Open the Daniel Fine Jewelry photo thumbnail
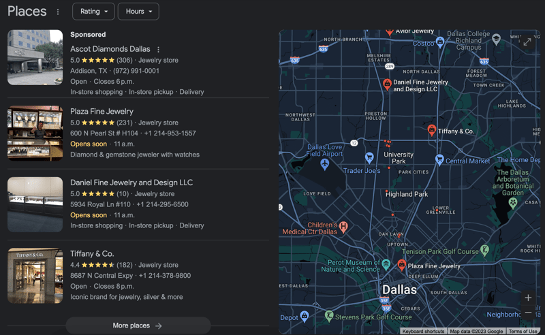The width and height of the screenshot is (545, 335). click(35, 204)
